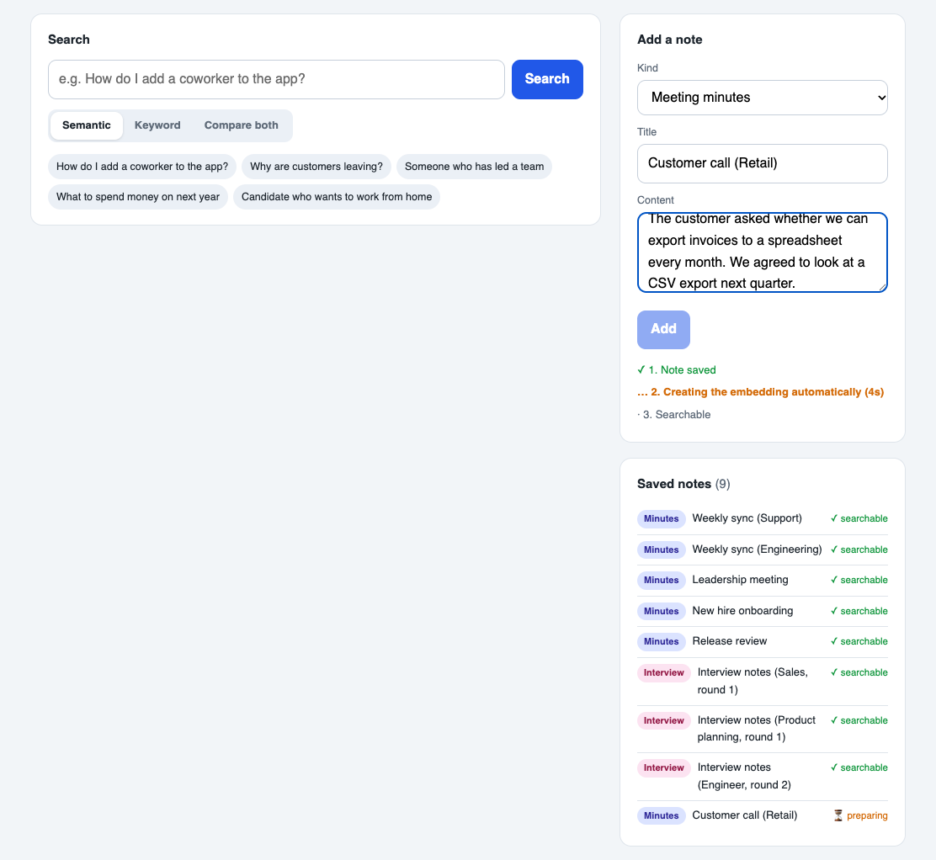
Task: Select the Compare both mode
Action: (242, 125)
